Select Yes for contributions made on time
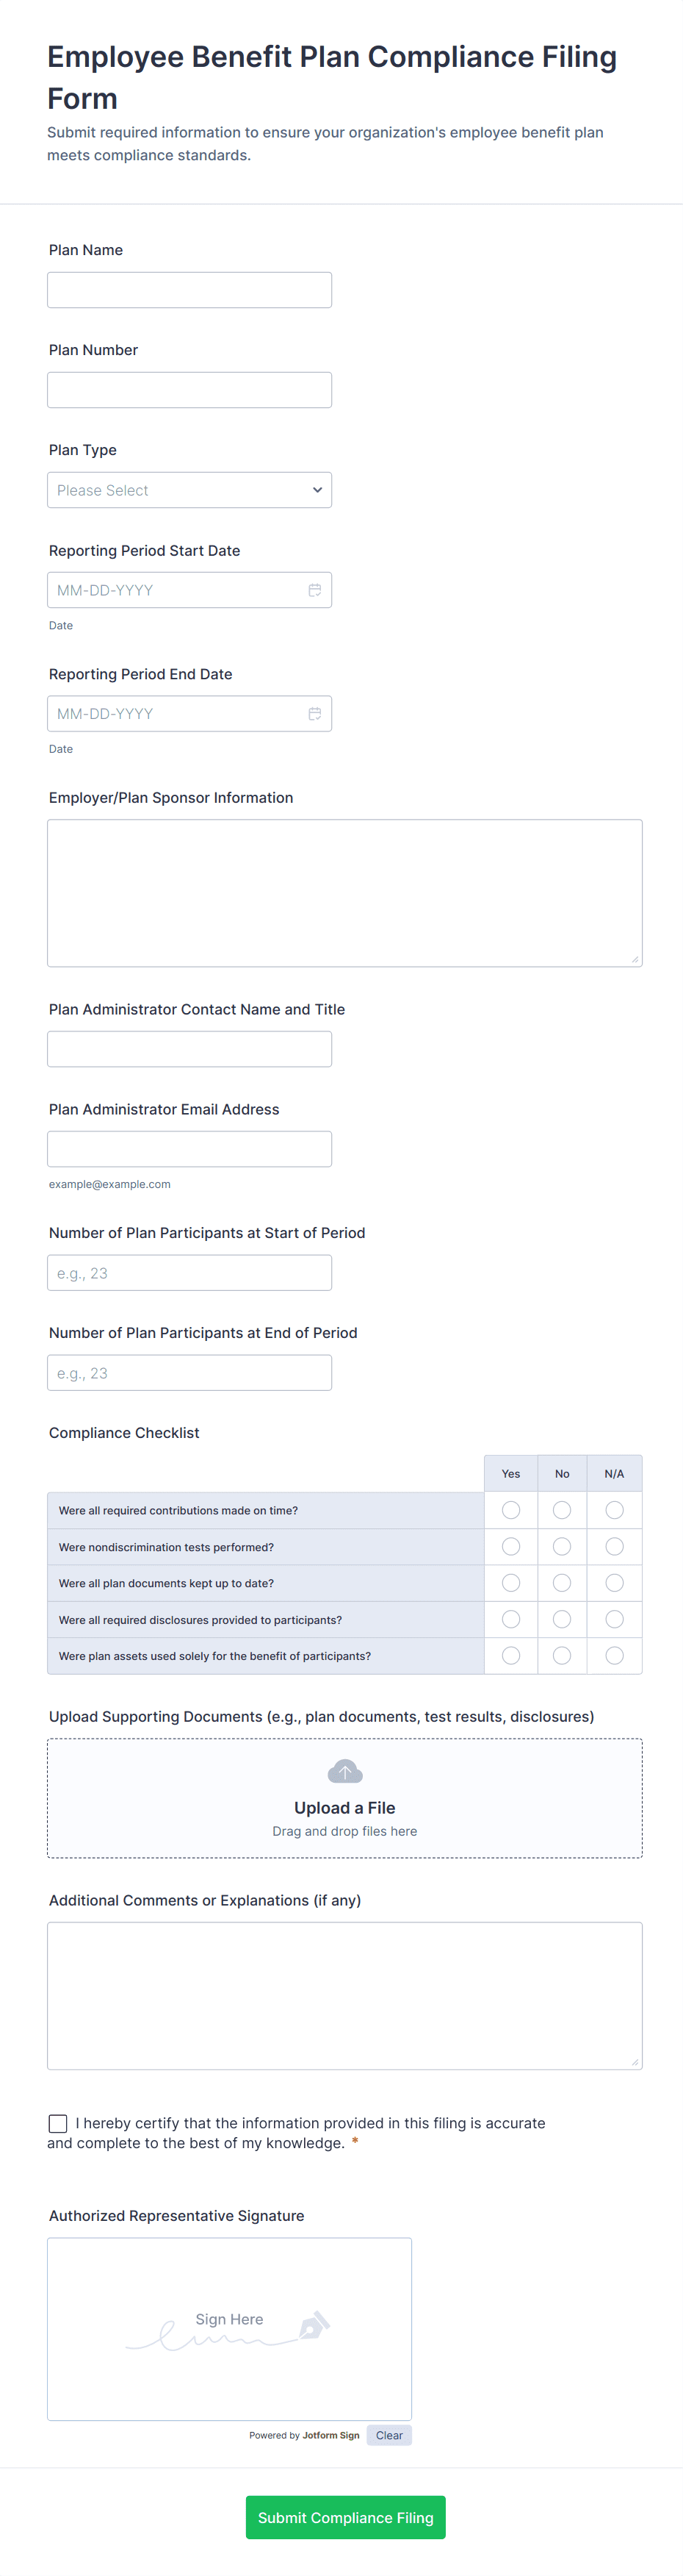The image size is (683, 2576). [510, 1510]
